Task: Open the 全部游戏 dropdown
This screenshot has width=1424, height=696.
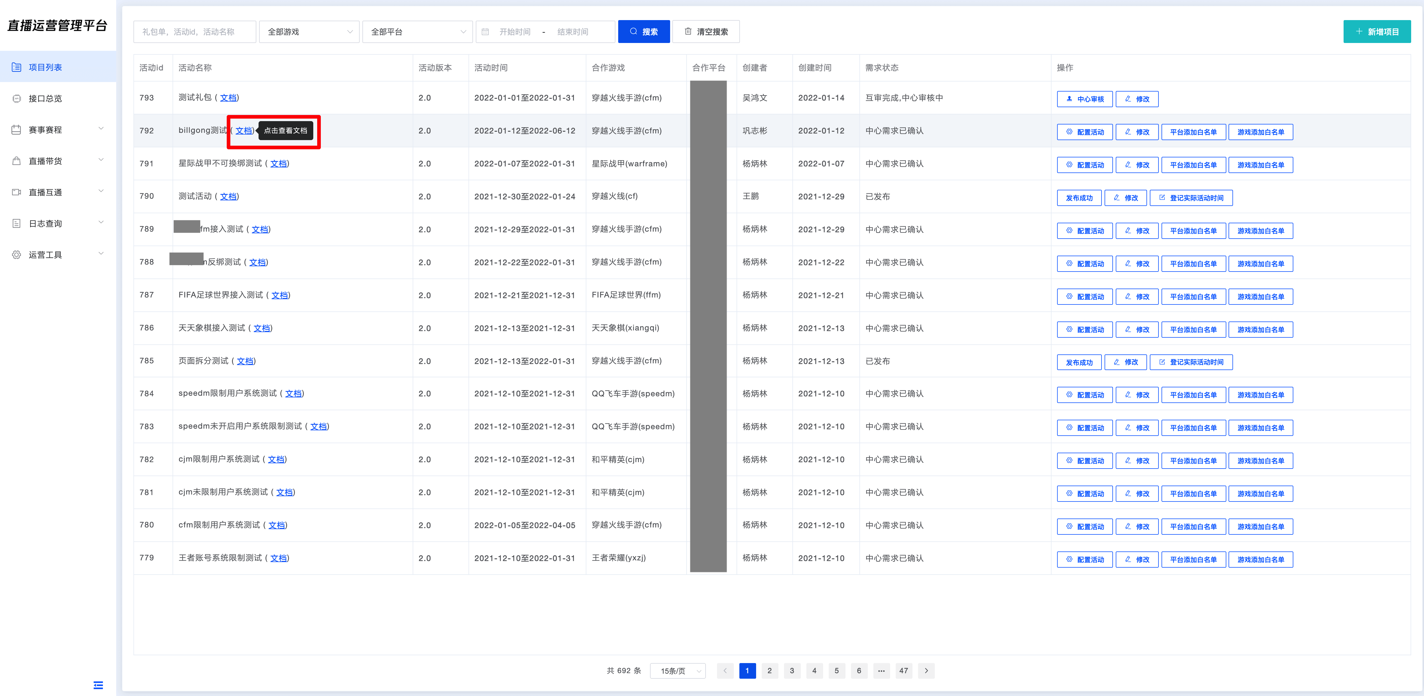Action: coord(309,32)
